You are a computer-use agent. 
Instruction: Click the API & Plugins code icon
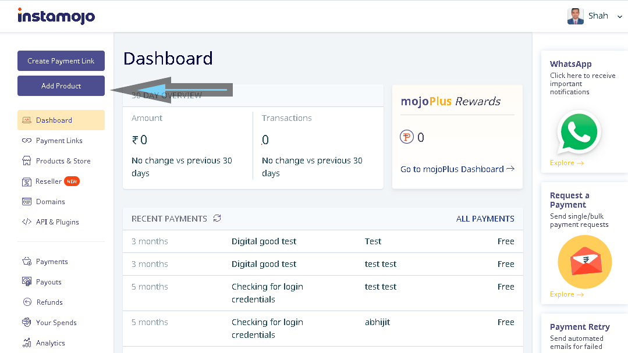[27, 222]
